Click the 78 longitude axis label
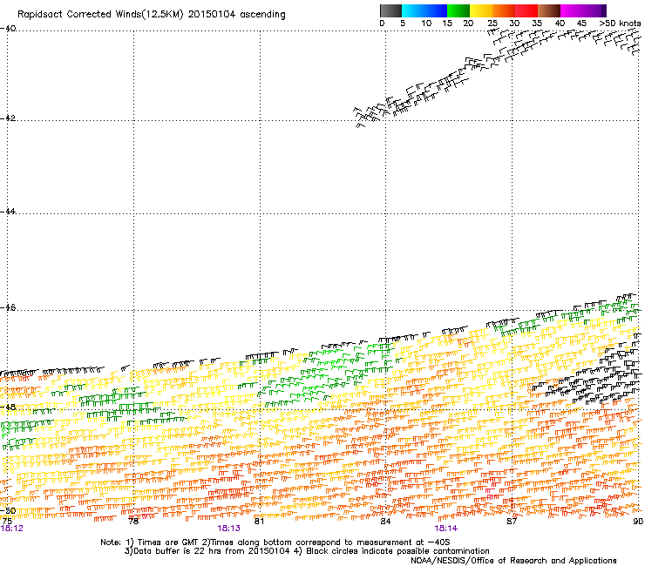The height and width of the screenshot is (566, 645). point(133,521)
